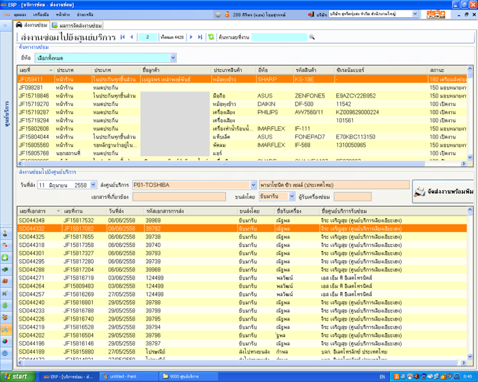Go to next record arrow

[191, 37]
